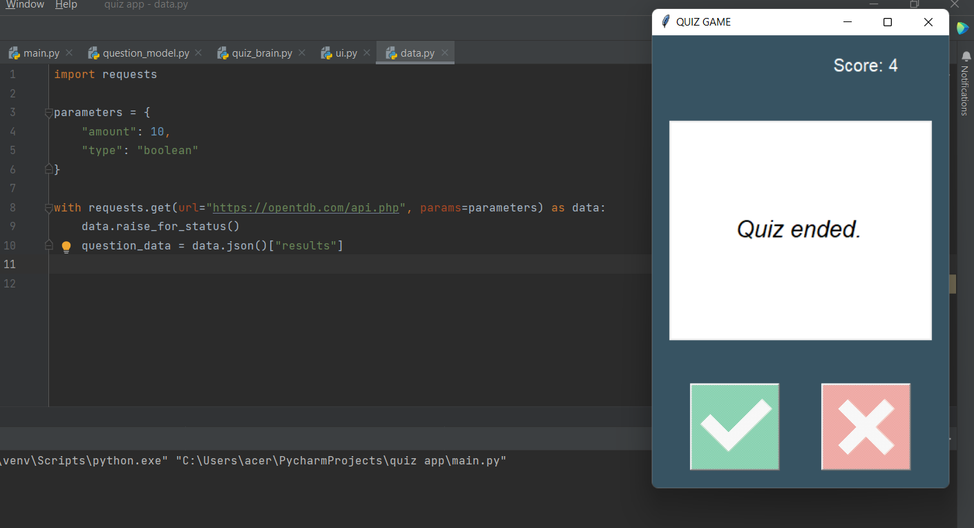Open the https://opentdb.com/api.php link in code

(x=306, y=207)
